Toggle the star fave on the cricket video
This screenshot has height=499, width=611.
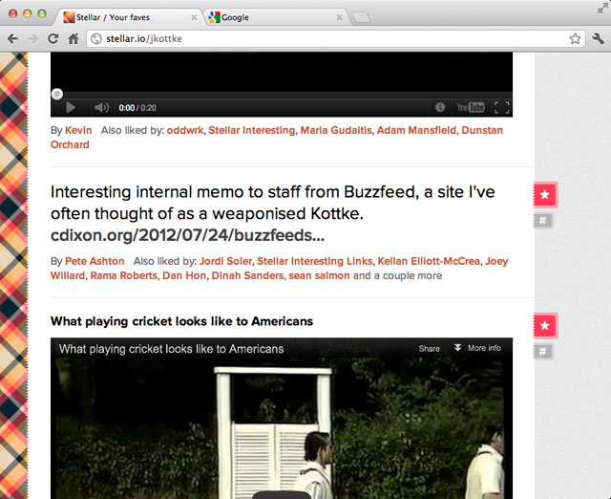544,326
